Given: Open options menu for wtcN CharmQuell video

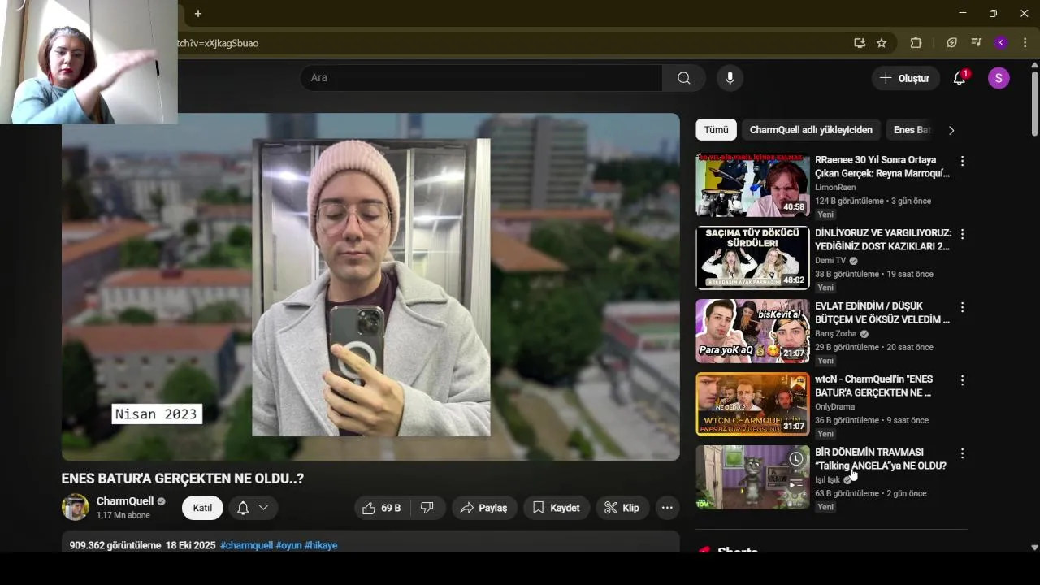Looking at the screenshot, I should [x=962, y=380].
